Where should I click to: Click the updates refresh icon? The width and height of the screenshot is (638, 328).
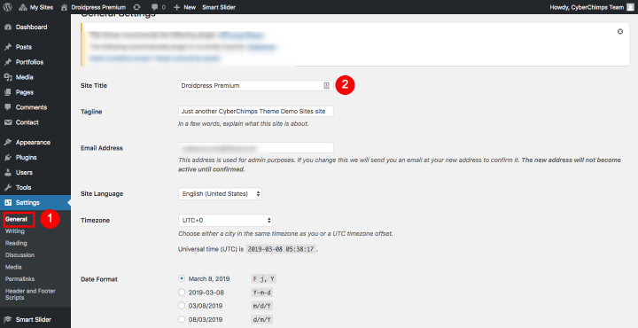click(136, 7)
